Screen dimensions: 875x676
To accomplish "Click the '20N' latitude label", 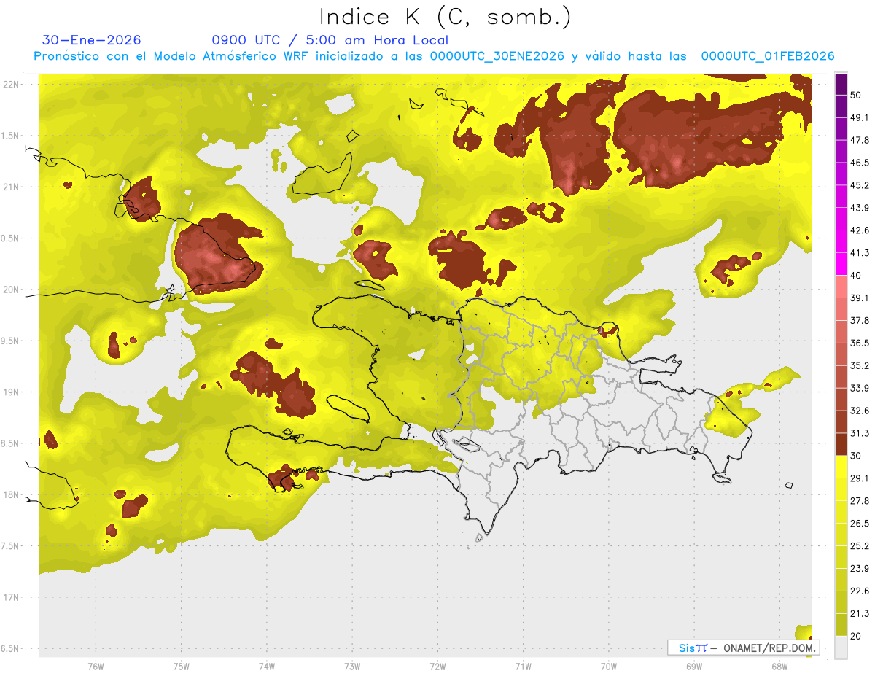I will point(12,290).
